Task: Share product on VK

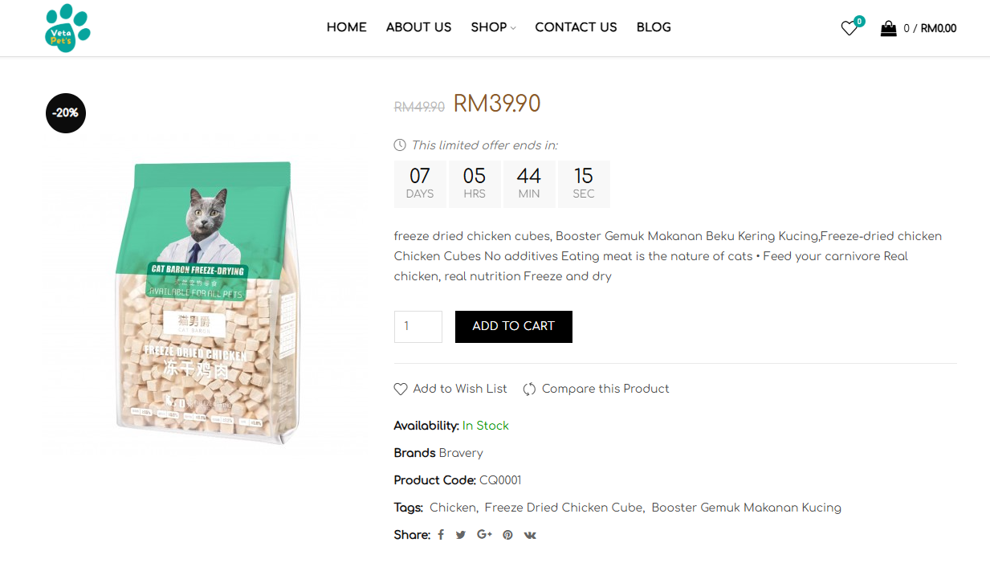Action: pos(530,535)
